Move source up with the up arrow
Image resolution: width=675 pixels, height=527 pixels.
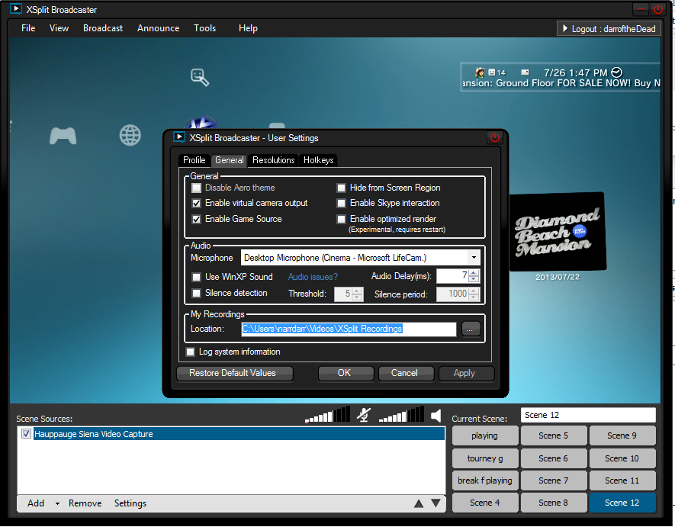(x=419, y=503)
